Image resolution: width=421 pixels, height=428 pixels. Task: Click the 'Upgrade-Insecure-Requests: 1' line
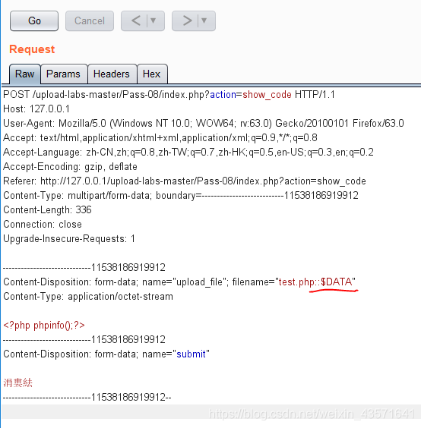69,239
